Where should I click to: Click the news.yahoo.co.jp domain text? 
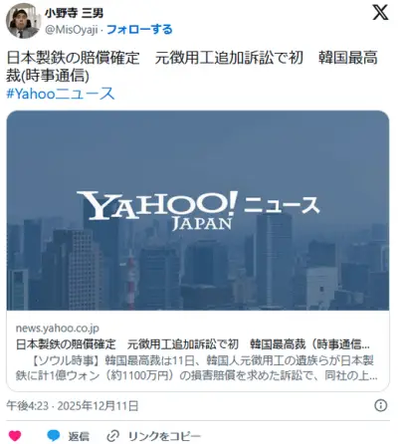coord(58,329)
